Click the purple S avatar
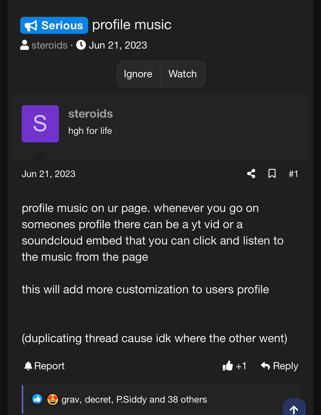The height and width of the screenshot is (415, 321). pos(40,124)
